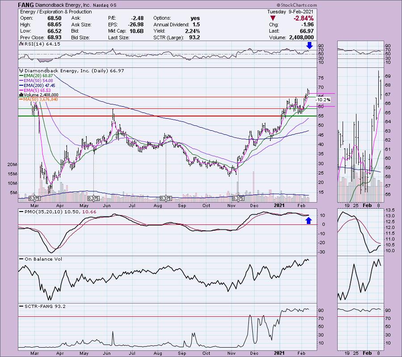Click the Bid Size field label
Screen dimensions: 402x357
(80, 37)
